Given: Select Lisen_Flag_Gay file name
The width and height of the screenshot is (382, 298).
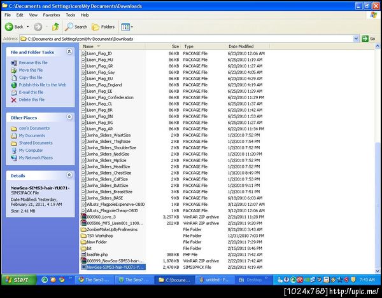Looking at the screenshot, I should [101, 72].
